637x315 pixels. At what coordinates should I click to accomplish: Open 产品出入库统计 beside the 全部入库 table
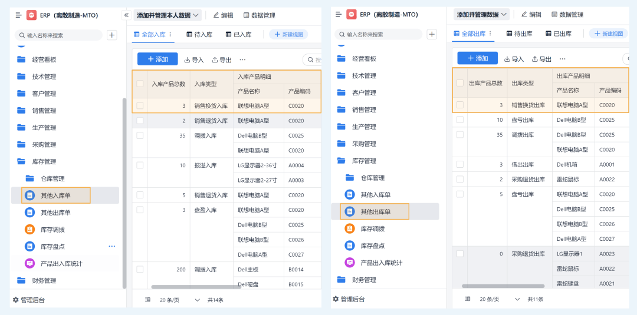point(381,263)
